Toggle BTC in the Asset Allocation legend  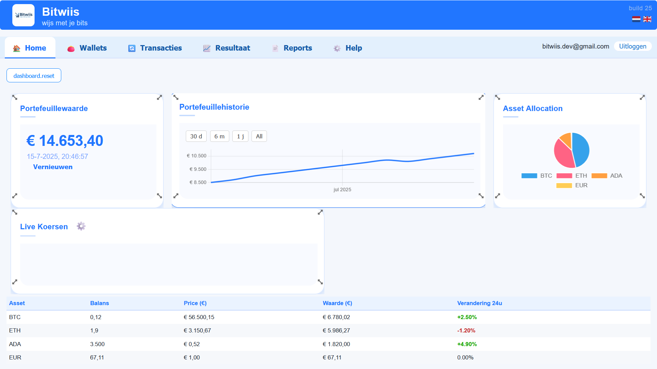click(x=529, y=176)
